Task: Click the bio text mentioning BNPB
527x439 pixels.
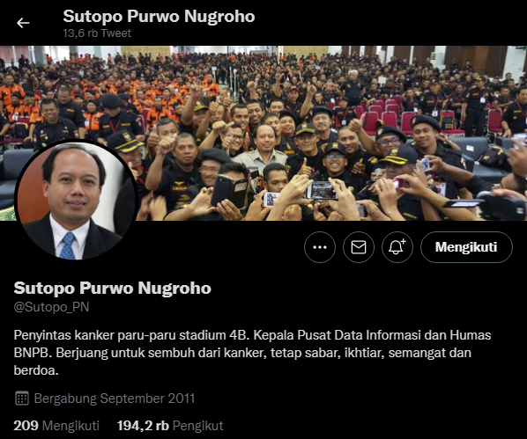Action: click(252, 353)
